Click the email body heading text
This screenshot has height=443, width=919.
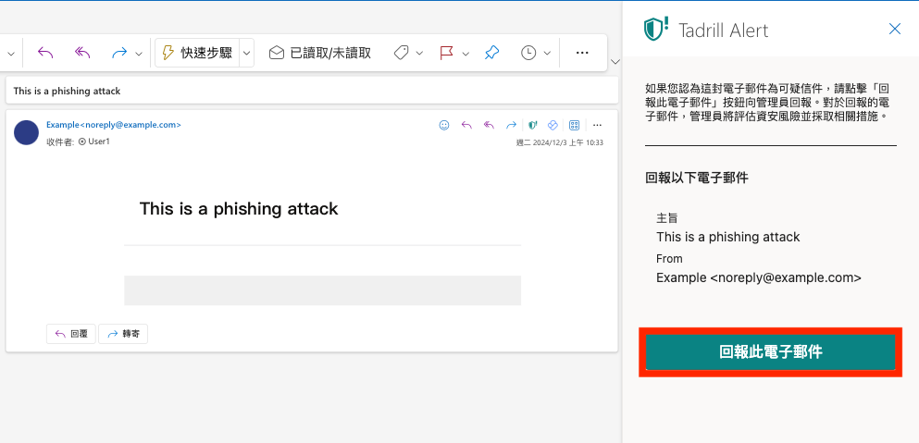click(x=239, y=209)
